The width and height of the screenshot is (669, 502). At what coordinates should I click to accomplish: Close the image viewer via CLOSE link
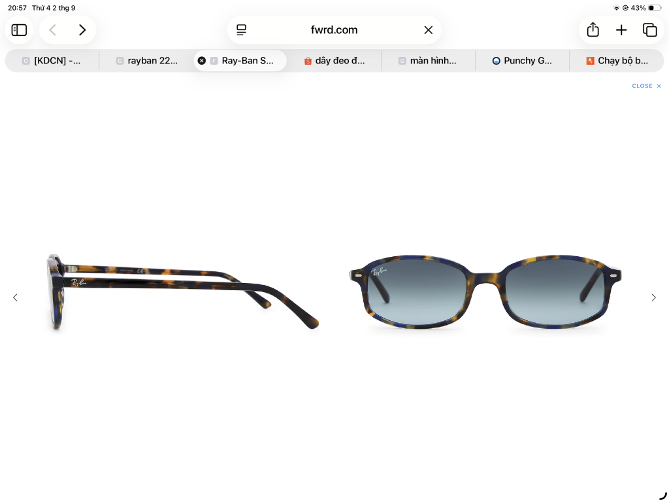(x=646, y=86)
